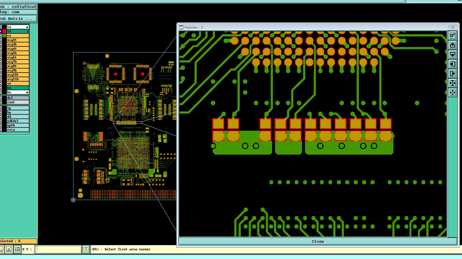This screenshot has height=259, width=462.
Task: Select layer to in the layer list
Action: [x=18, y=27]
